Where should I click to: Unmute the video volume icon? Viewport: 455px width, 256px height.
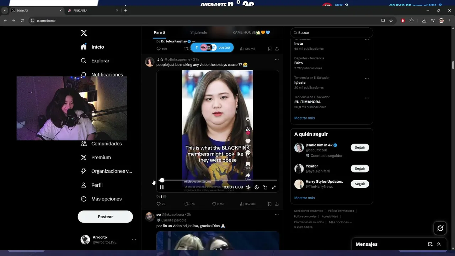pyautogui.click(x=248, y=187)
